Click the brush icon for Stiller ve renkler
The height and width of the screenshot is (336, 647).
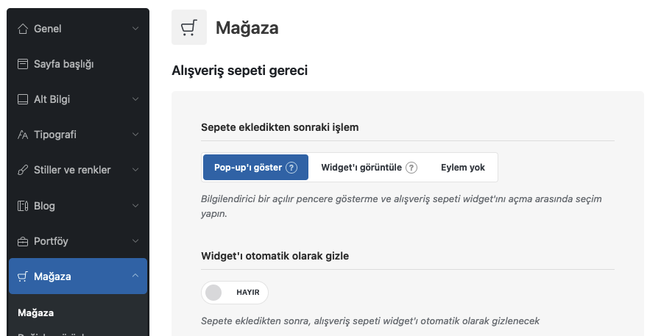click(23, 170)
